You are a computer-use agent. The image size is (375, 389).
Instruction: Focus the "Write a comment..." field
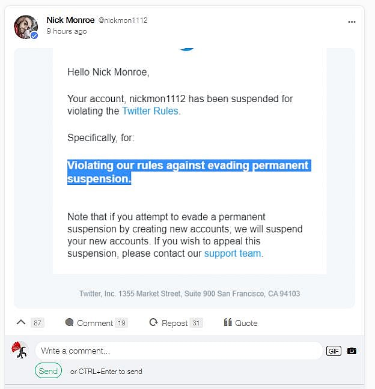(x=178, y=351)
